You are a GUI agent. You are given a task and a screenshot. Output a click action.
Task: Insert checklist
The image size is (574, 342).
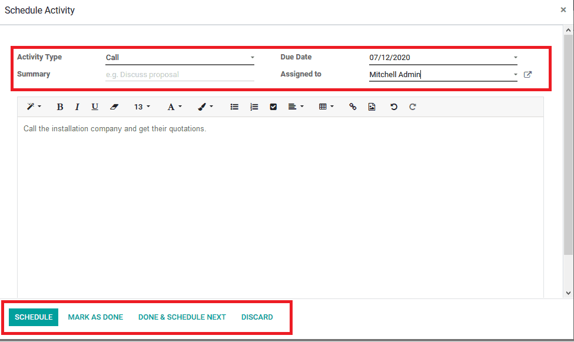tap(273, 107)
